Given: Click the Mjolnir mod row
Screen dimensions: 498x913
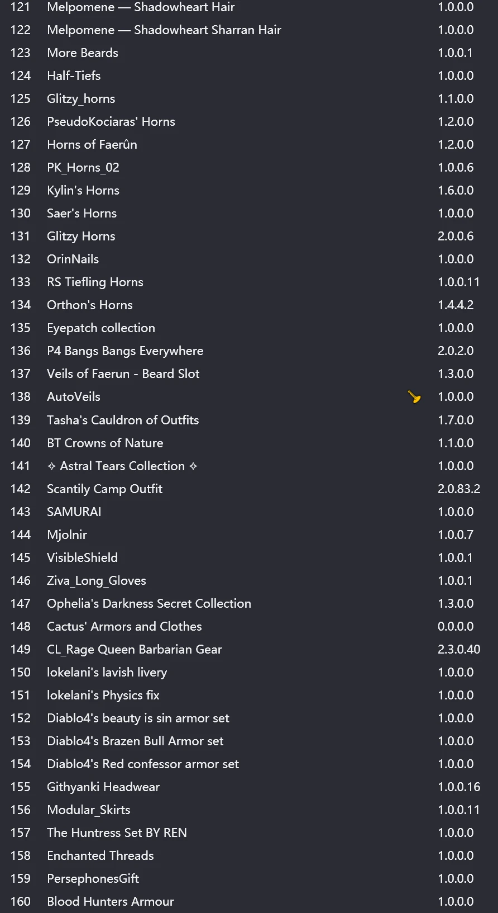Looking at the screenshot, I should 67,534.
